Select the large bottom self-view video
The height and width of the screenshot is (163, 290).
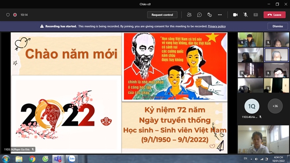pos(263,139)
